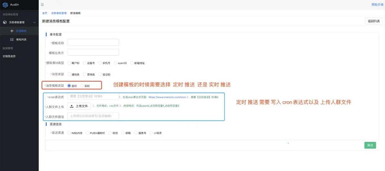Go to 首页 breadcrumb
The image size is (385, 171).
point(45,13)
